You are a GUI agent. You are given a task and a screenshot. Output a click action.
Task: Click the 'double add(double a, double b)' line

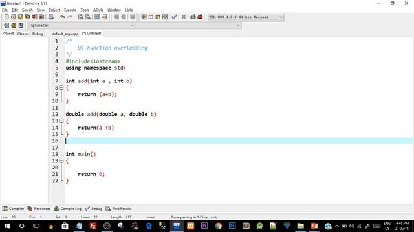click(111, 114)
